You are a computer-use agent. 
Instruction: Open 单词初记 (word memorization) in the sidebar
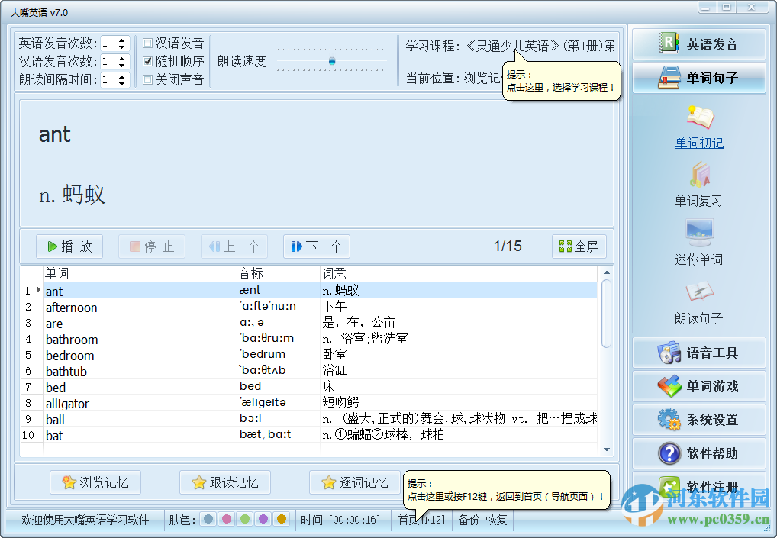coord(698,143)
